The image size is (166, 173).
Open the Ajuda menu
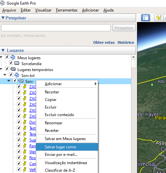point(109,10)
